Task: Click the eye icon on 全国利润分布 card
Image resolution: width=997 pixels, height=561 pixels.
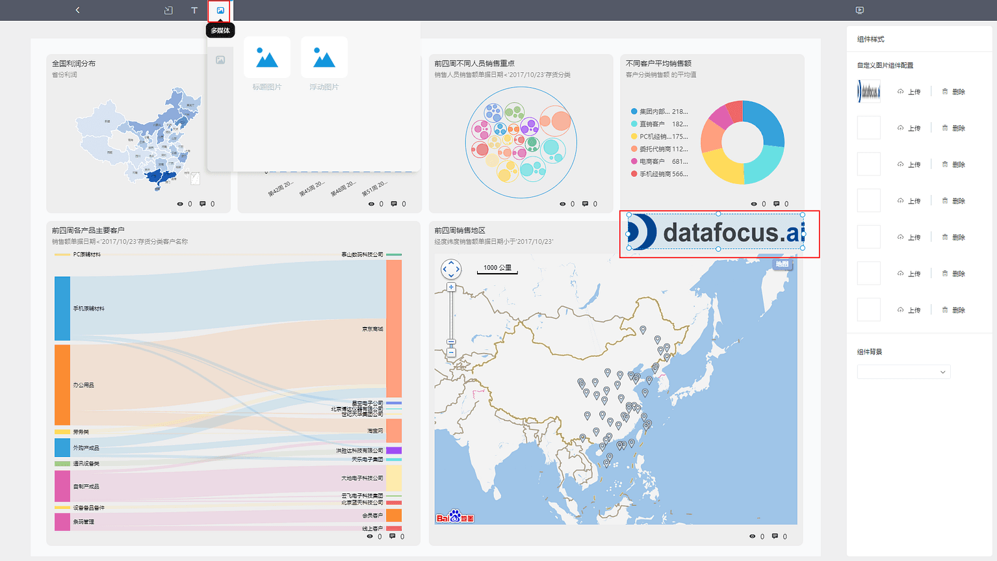Action: 180,203
